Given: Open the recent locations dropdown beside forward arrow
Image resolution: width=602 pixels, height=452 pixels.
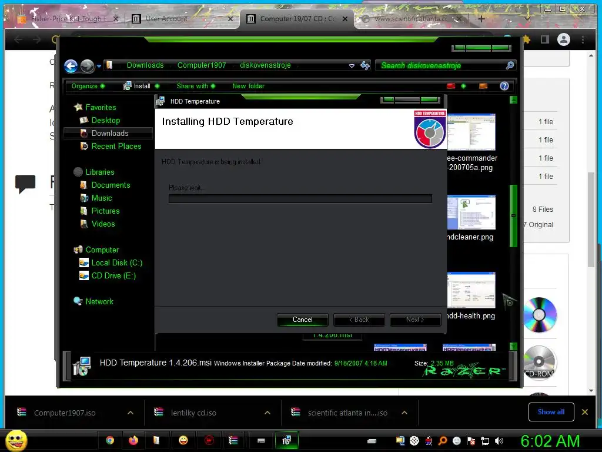Looking at the screenshot, I should coord(99,66).
